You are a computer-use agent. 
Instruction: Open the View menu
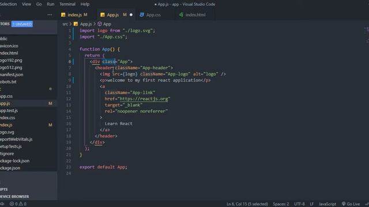click(27, 4)
